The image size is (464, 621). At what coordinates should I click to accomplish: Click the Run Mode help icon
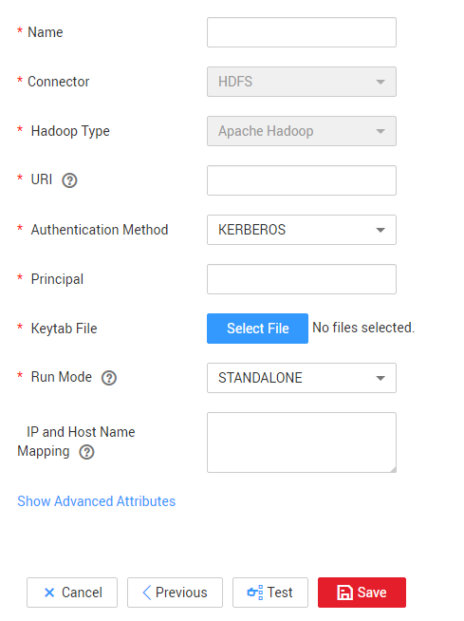click(109, 378)
